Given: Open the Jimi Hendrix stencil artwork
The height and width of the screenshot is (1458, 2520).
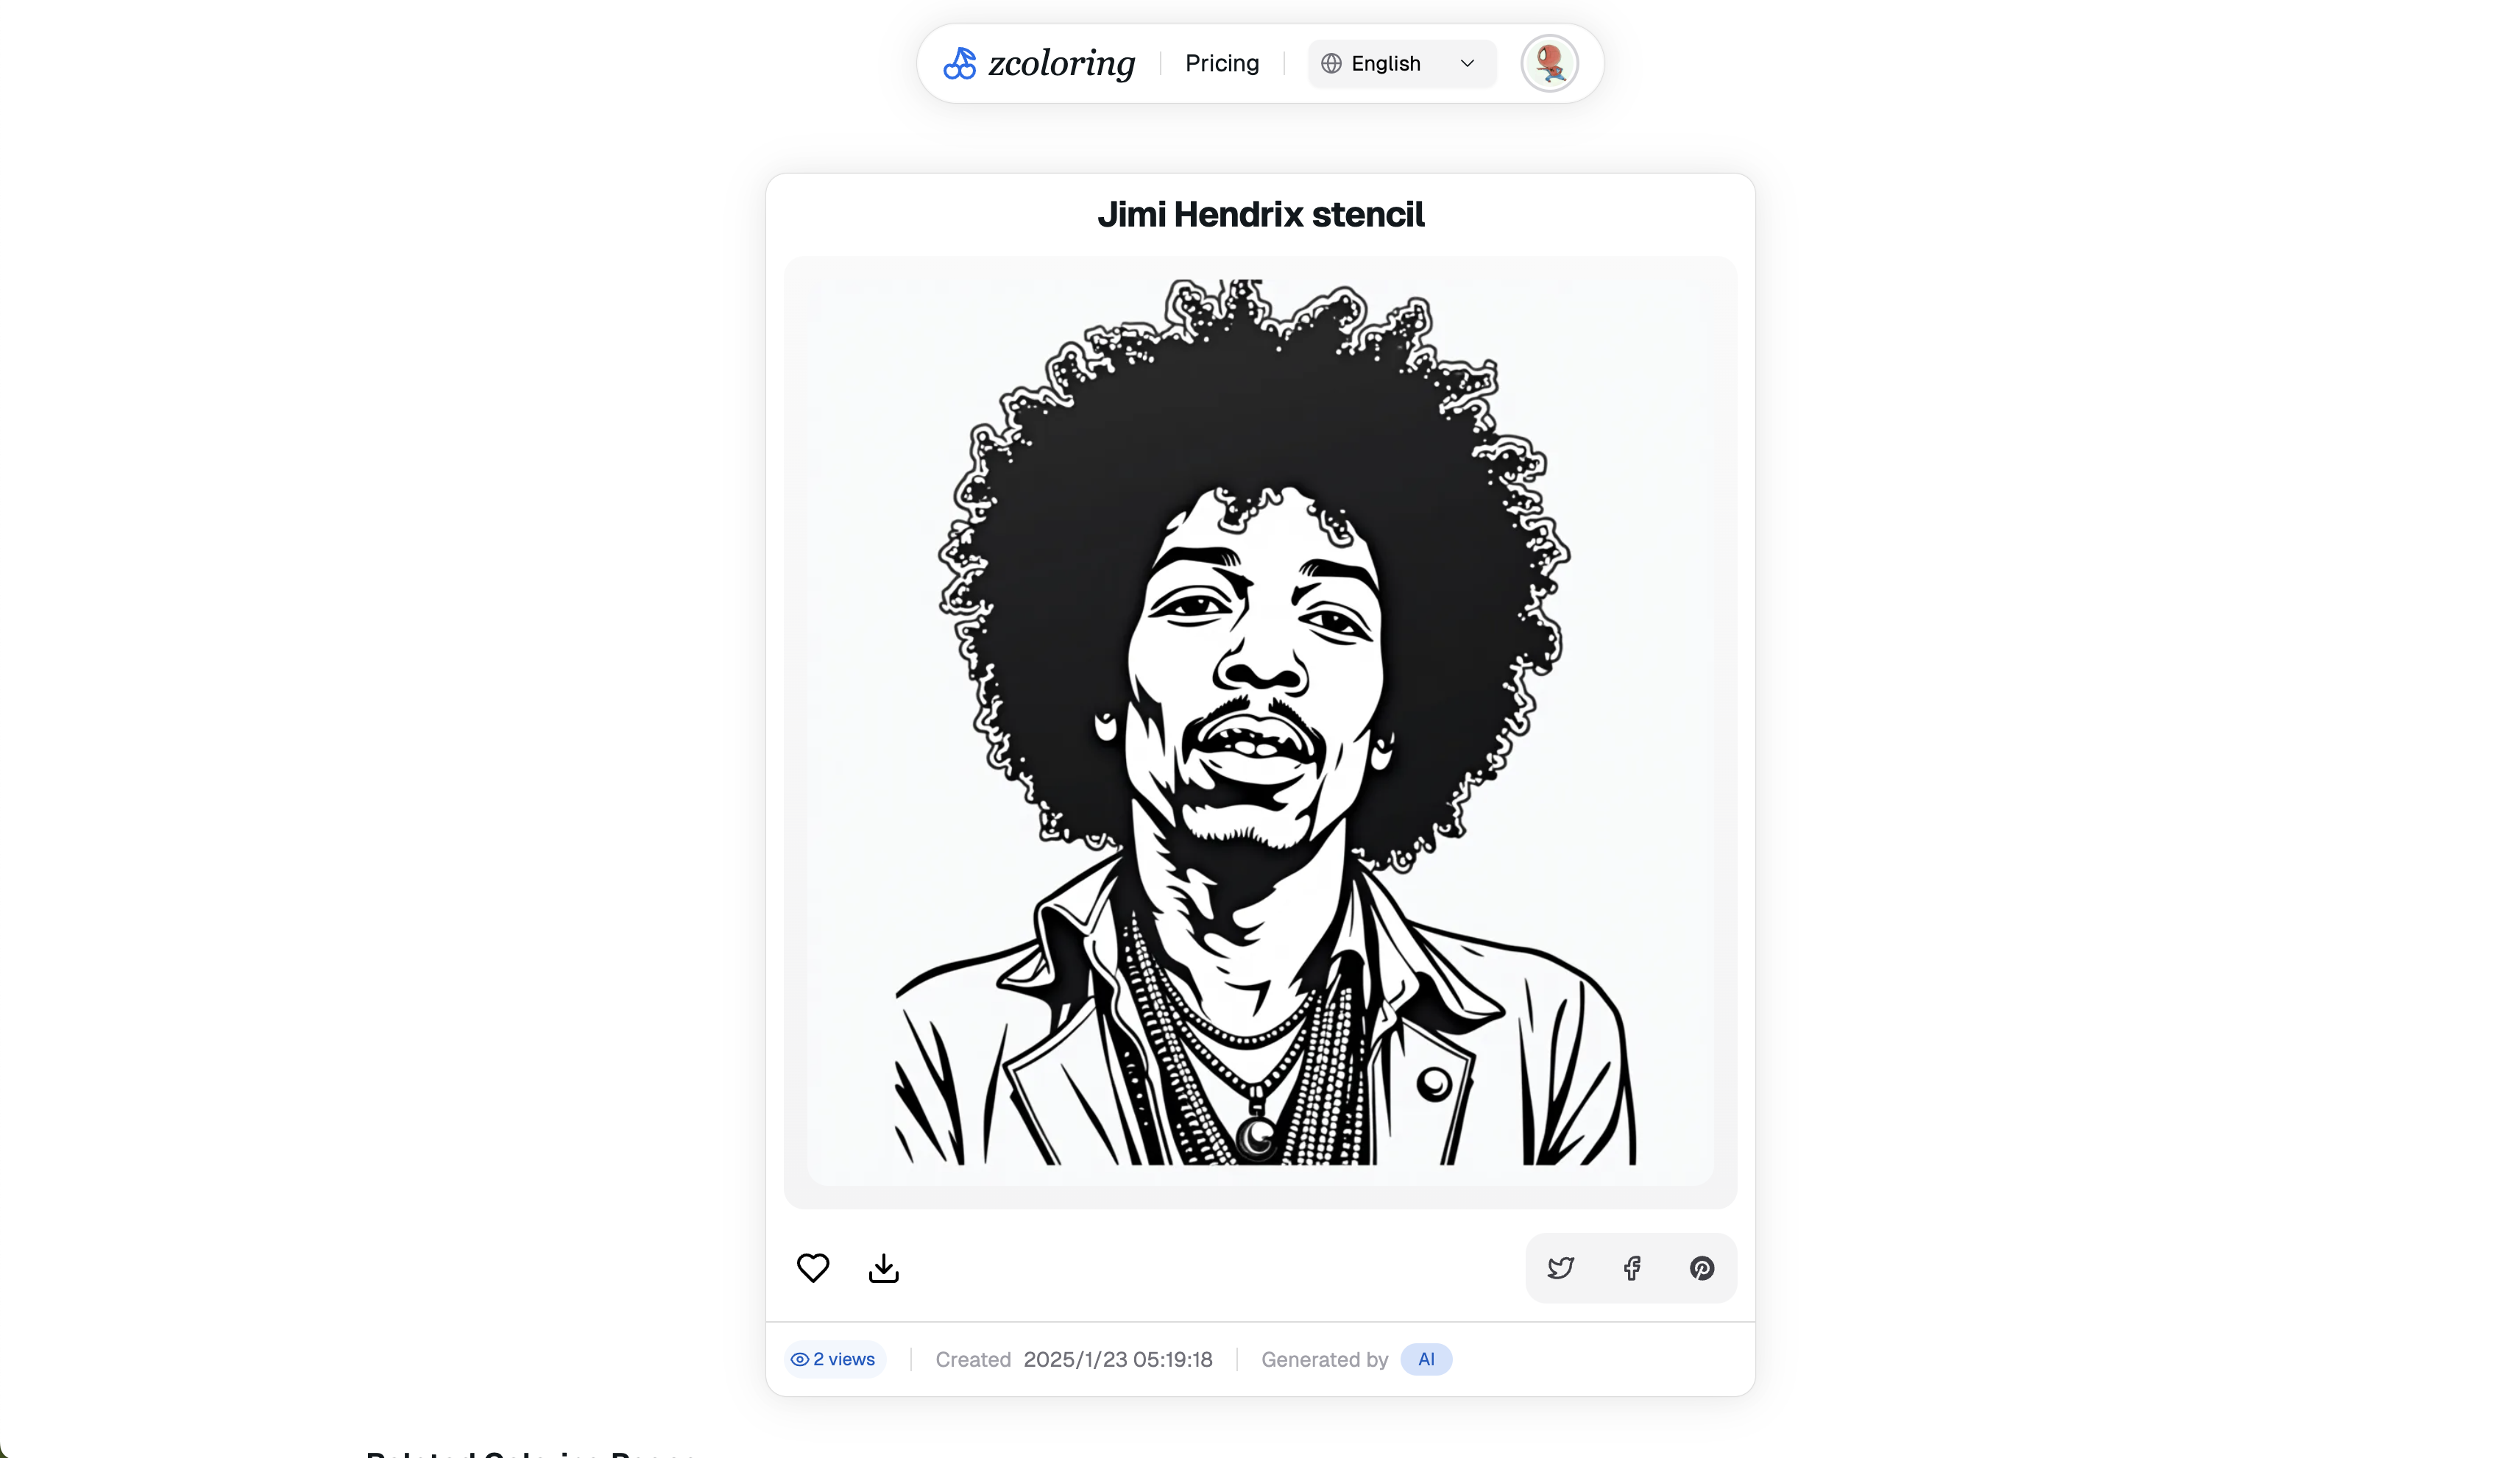Looking at the screenshot, I should tap(1260, 722).
